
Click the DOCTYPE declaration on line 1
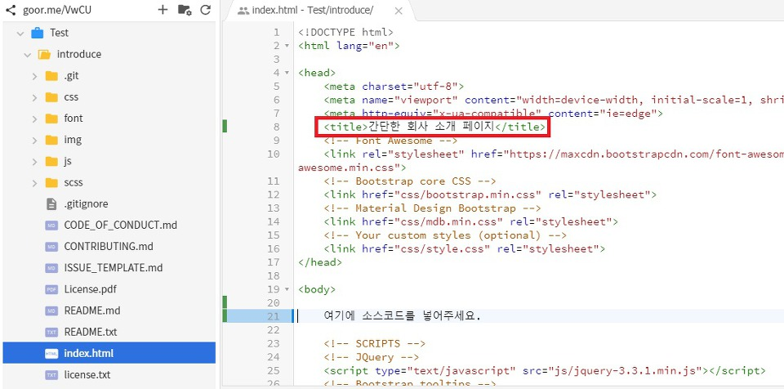coord(345,33)
